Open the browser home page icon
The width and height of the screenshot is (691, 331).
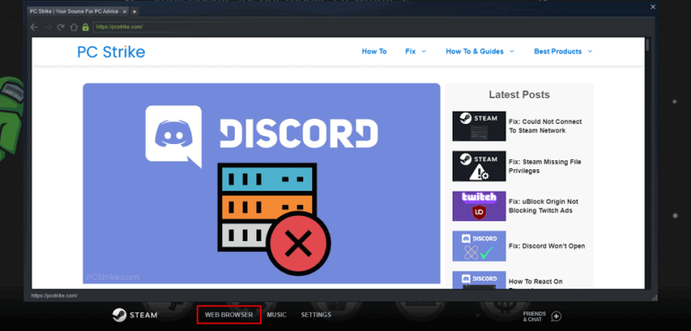pos(74,27)
